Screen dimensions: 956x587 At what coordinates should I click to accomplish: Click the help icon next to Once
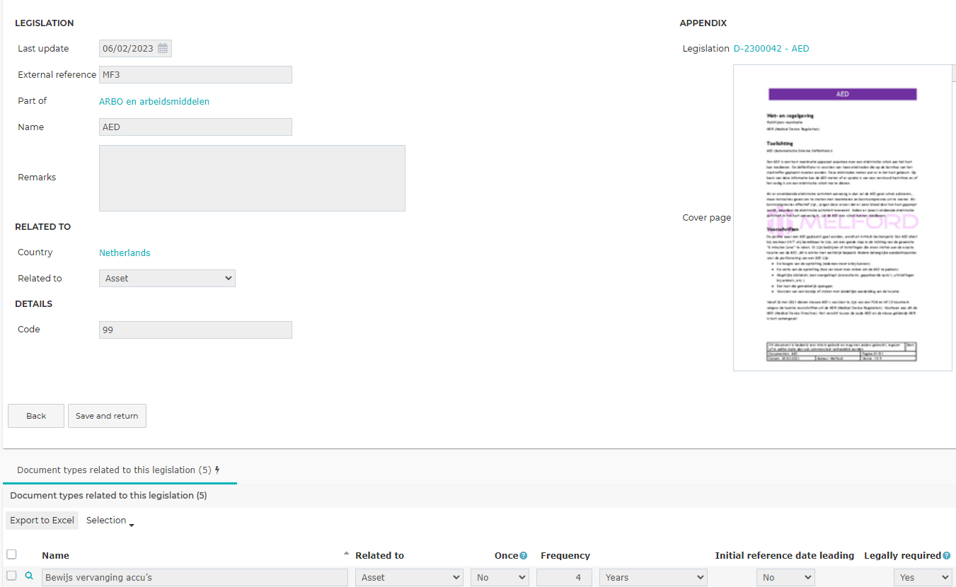[524, 556]
